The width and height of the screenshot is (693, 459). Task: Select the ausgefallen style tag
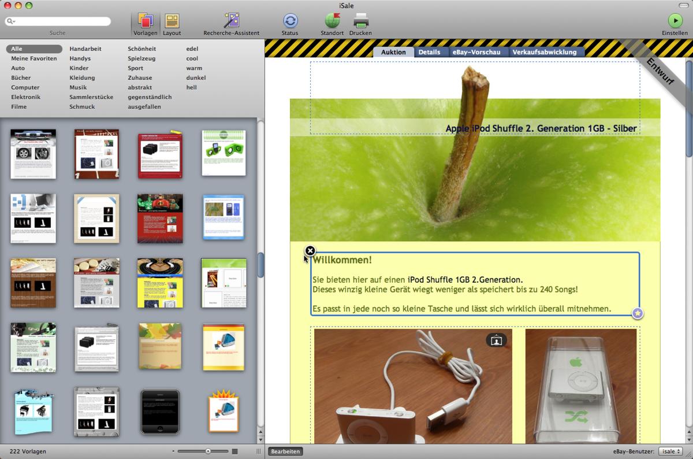tap(144, 107)
